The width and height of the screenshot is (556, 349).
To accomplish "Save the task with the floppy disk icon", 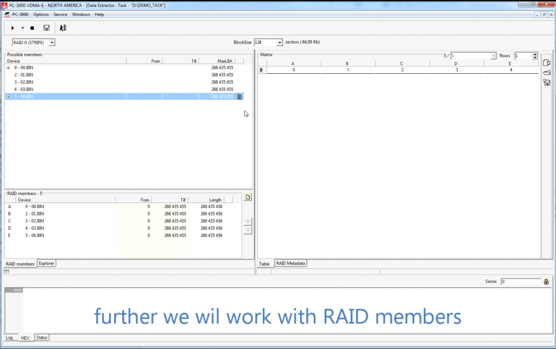I will [x=46, y=28].
